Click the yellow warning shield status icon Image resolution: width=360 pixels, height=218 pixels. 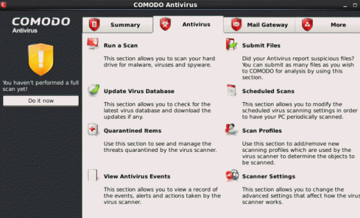click(x=41, y=59)
